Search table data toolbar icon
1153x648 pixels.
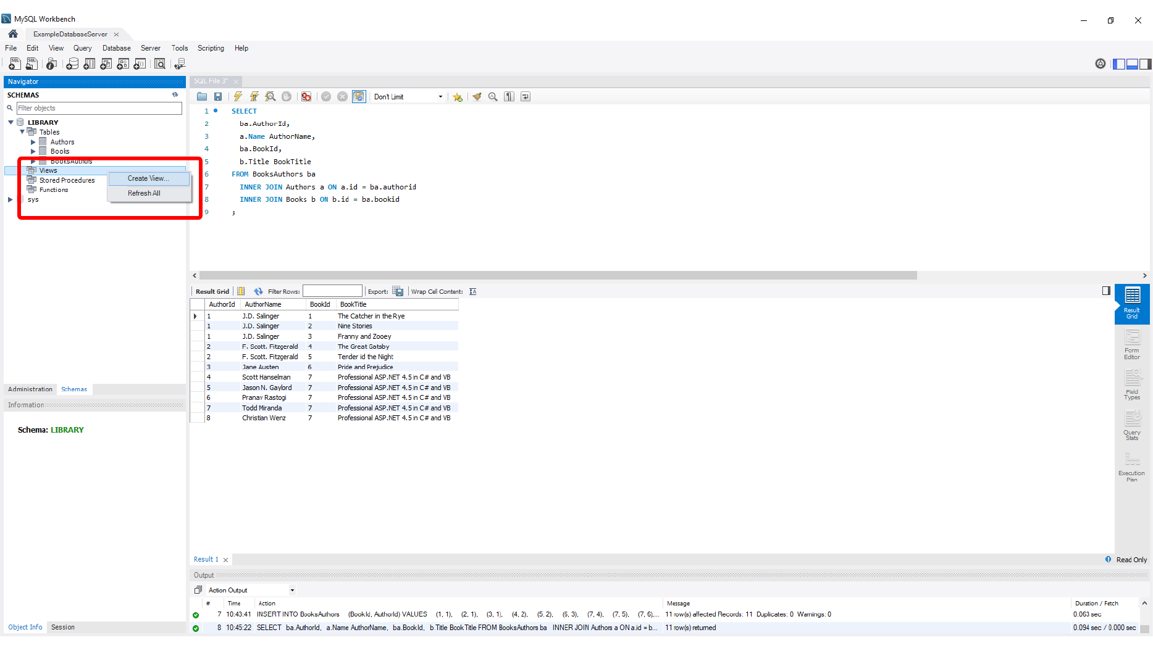click(160, 64)
